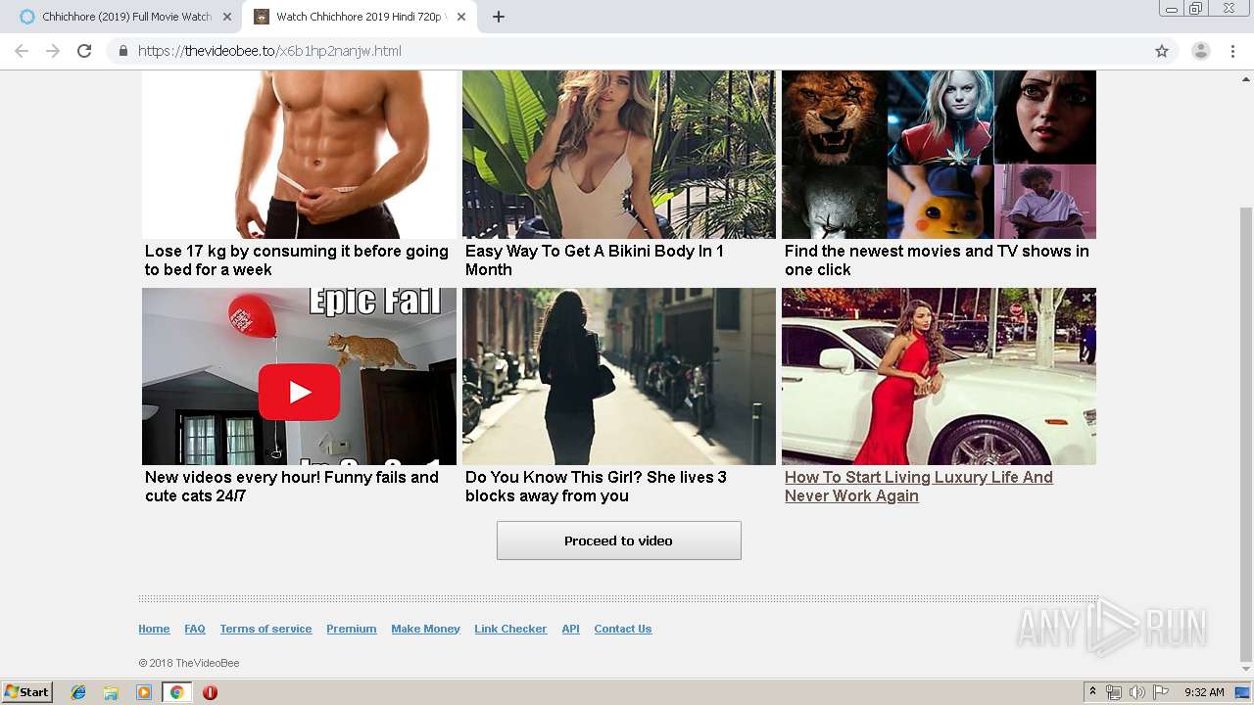The image size is (1254, 705).
Task: Open the red dress luxury car ad thumbnail
Action: coord(939,376)
